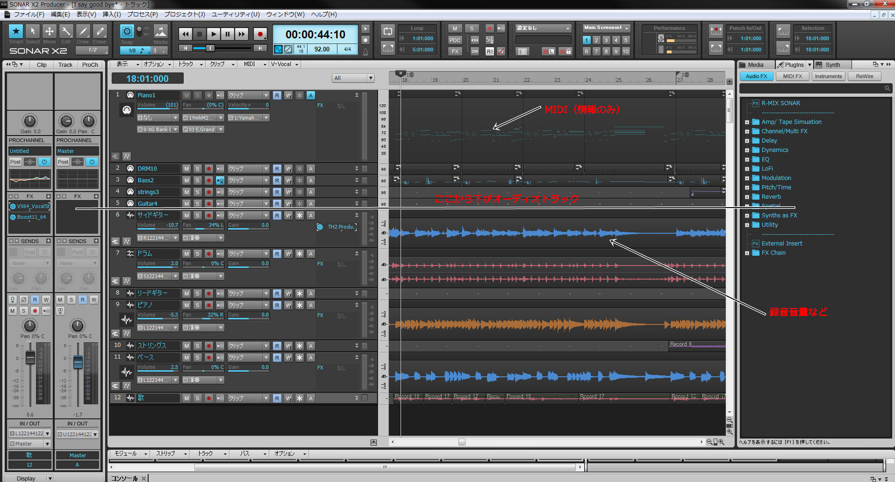
Task: Open the All track filter dropdown
Action: (353, 78)
